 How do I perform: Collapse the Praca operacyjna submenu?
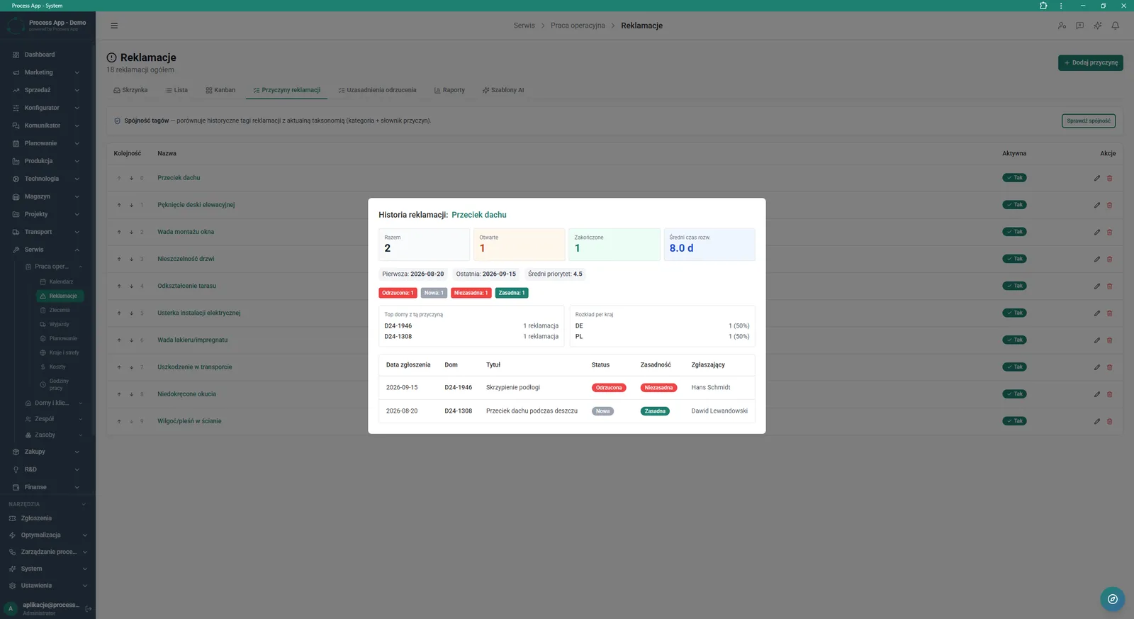click(x=54, y=267)
